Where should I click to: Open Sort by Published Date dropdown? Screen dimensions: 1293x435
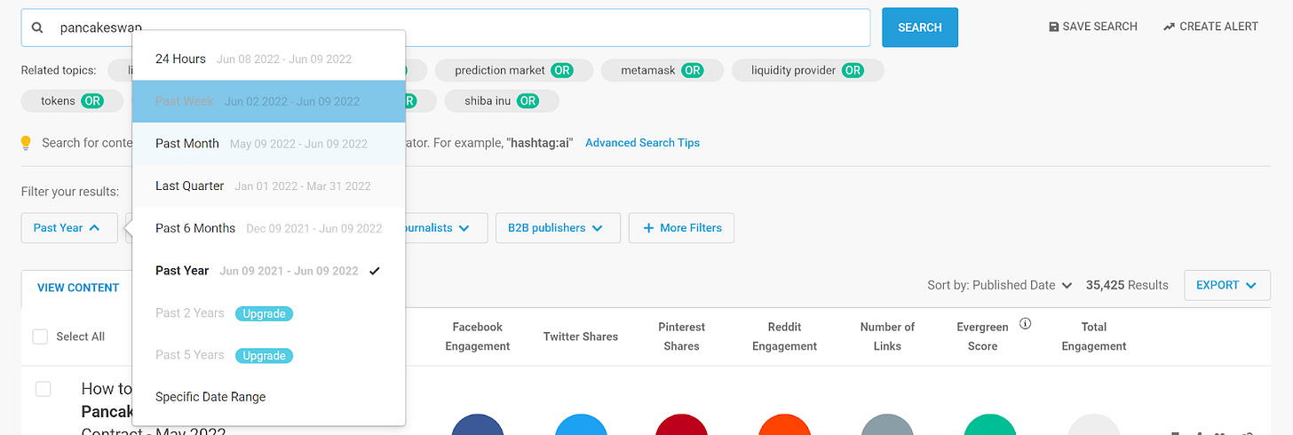[x=1000, y=285]
